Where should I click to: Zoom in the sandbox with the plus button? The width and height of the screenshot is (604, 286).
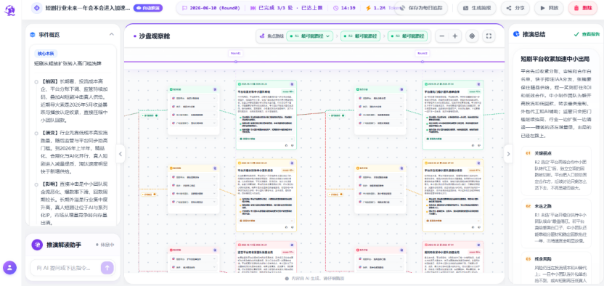click(455, 36)
